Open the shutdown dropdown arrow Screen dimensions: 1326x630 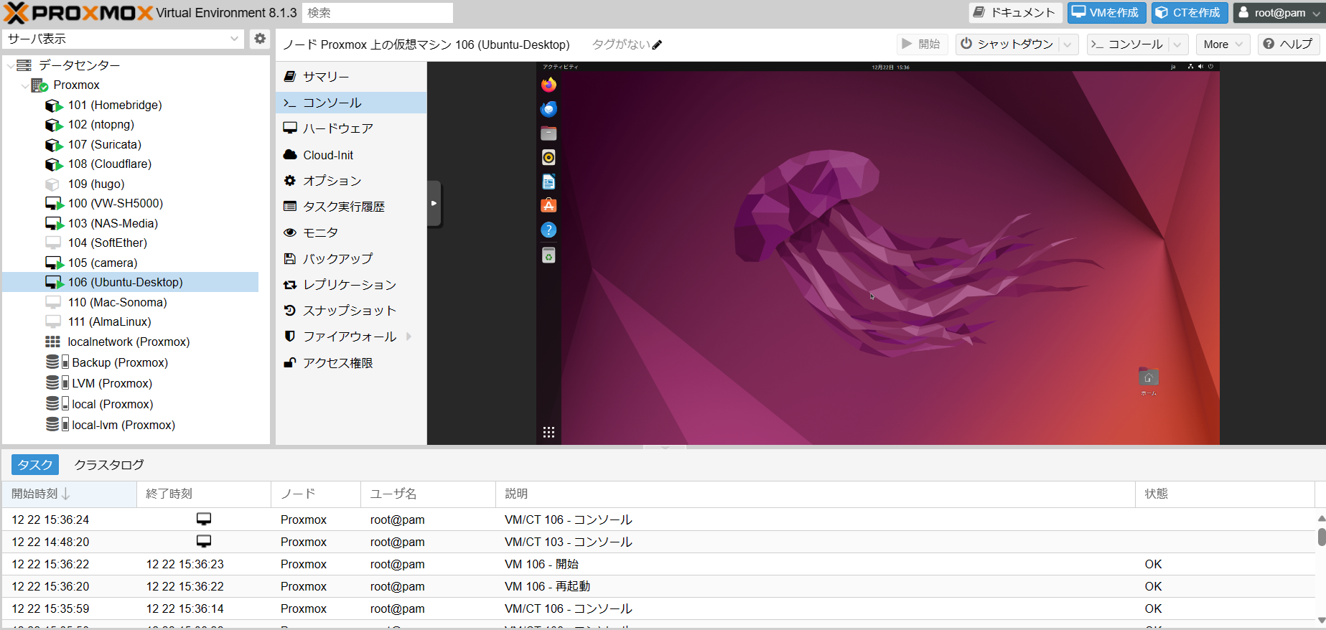pyautogui.click(x=1068, y=44)
